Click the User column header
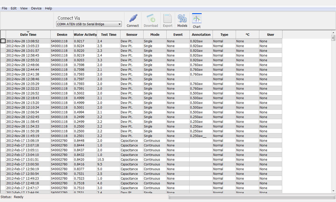Image resolution: width=336 pixels, height=202 pixels. [271, 34]
